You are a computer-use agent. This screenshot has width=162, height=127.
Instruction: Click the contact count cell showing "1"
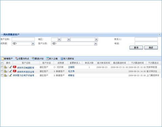[x=89, y=67]
